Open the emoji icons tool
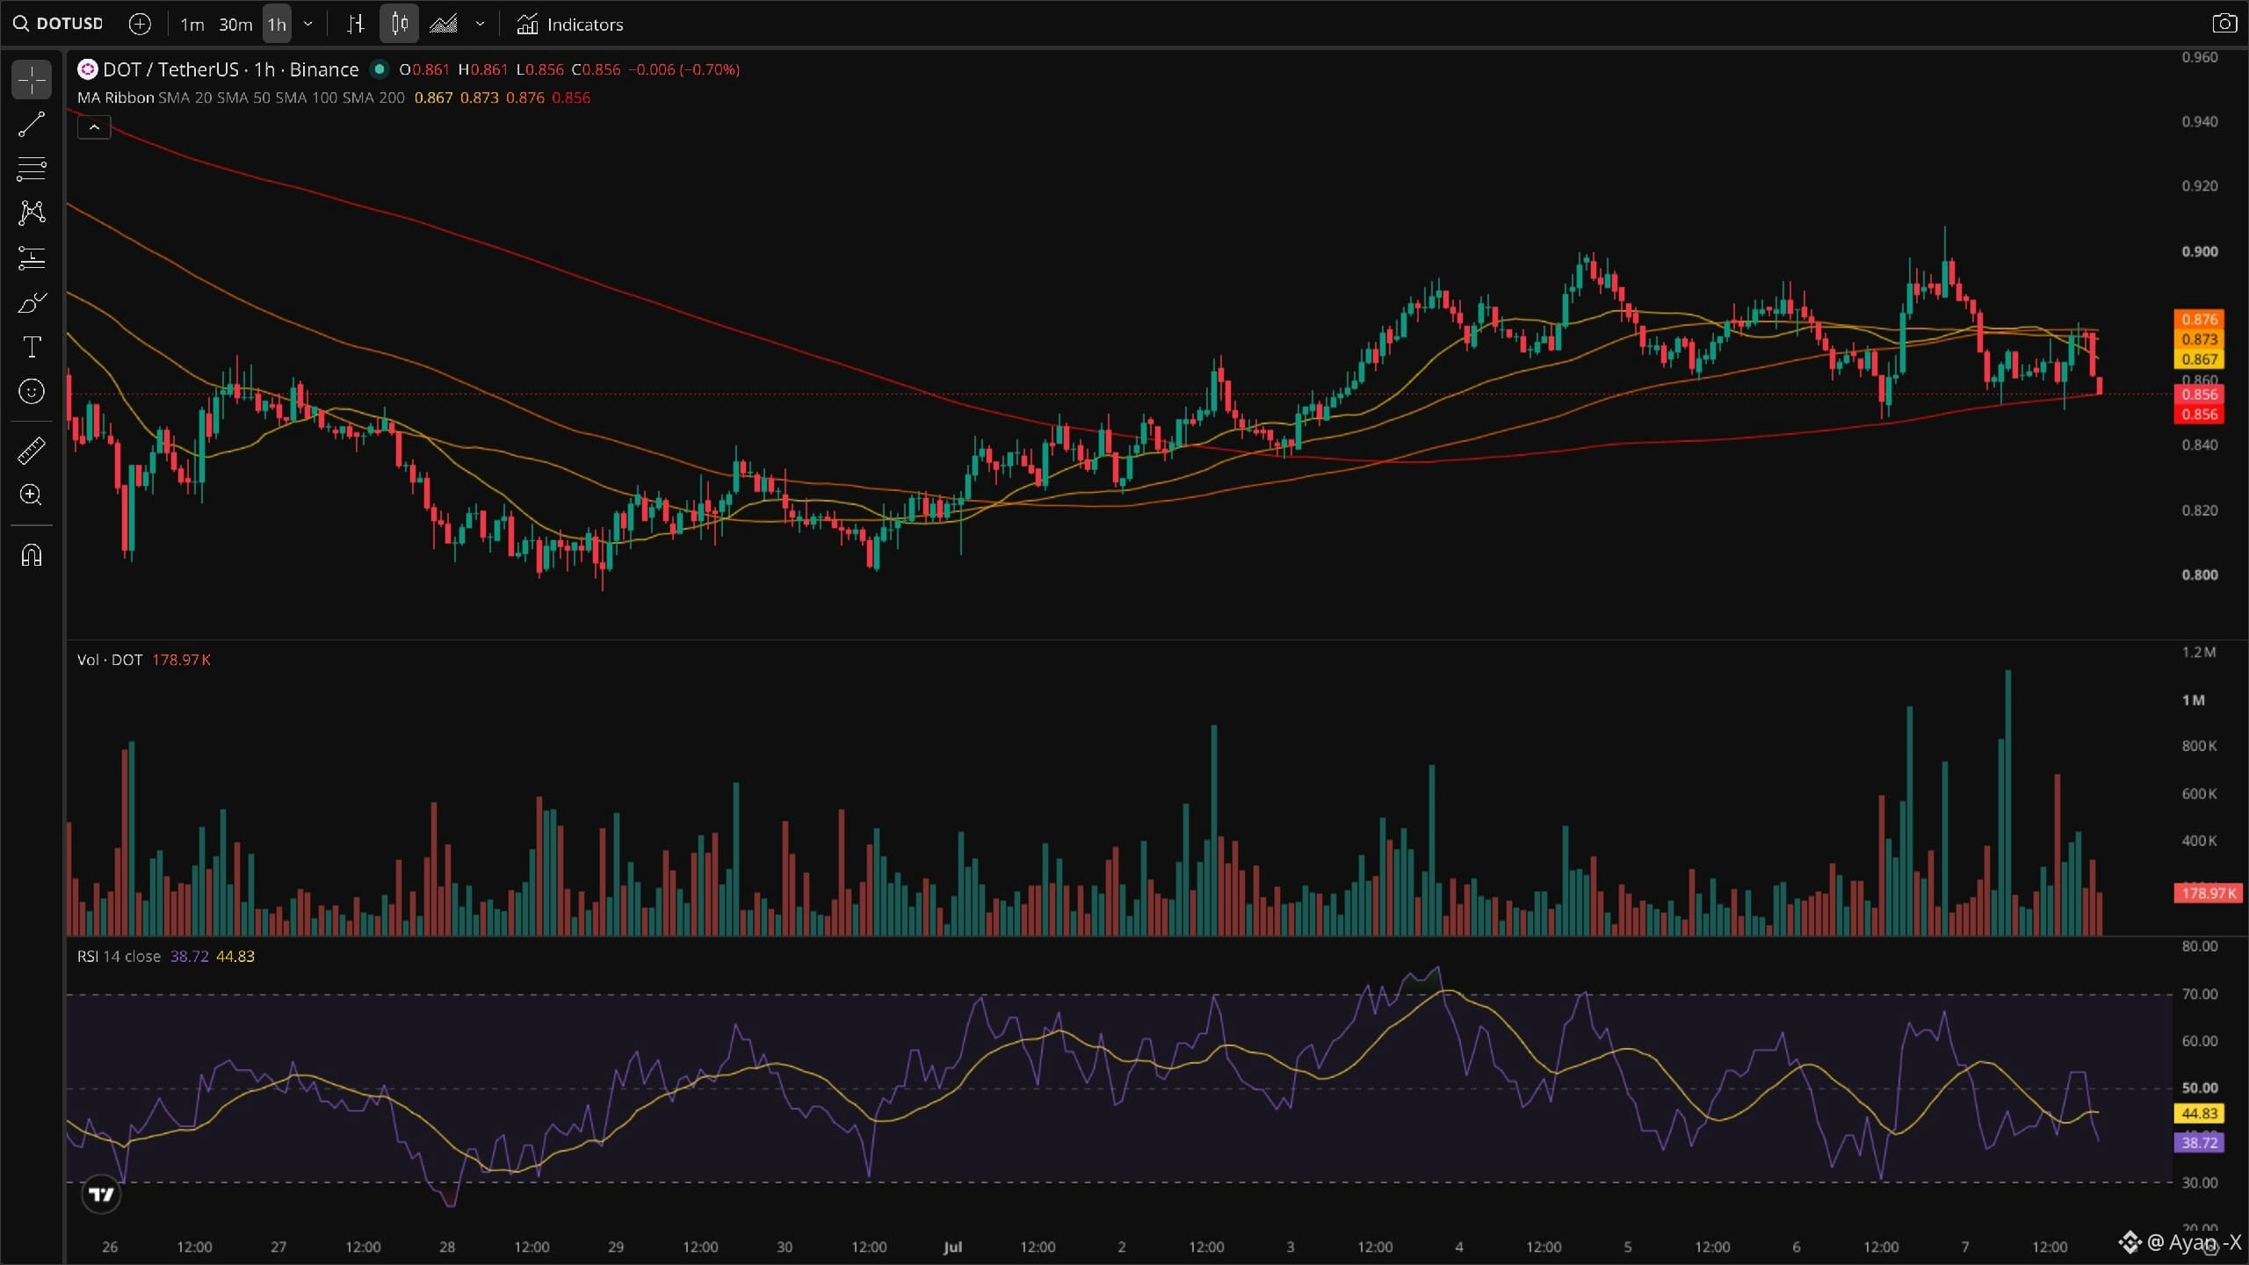 tap(32, 392)
